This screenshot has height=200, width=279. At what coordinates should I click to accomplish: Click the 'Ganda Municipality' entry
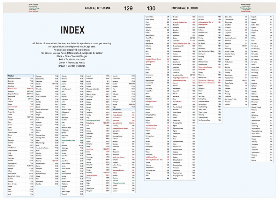point(42,110)
